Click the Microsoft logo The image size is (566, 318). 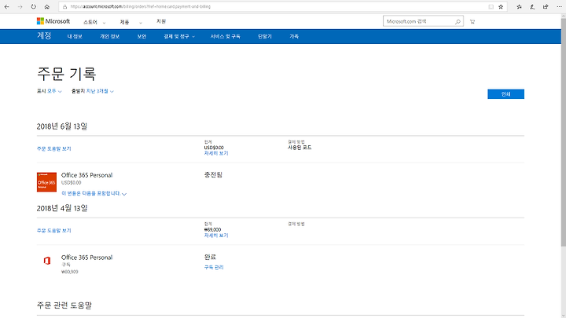[53, 21]
